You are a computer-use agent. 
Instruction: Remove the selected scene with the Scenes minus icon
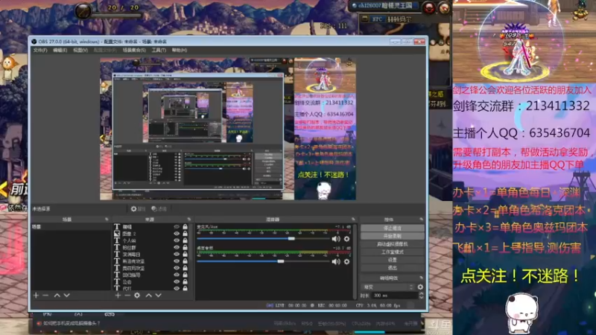45,295
